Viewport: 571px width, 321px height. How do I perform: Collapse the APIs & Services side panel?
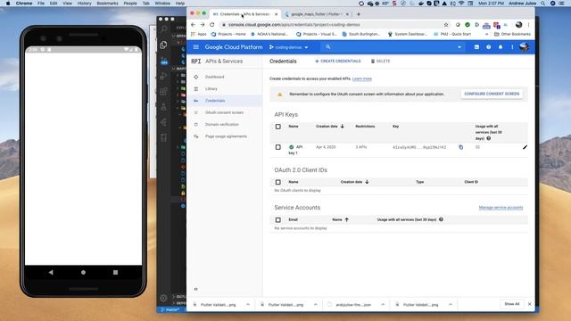click(x=196, y=289)
